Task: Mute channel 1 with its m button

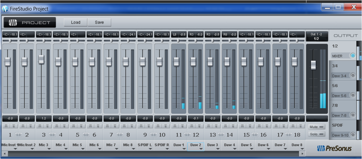Action: [6, 126]
